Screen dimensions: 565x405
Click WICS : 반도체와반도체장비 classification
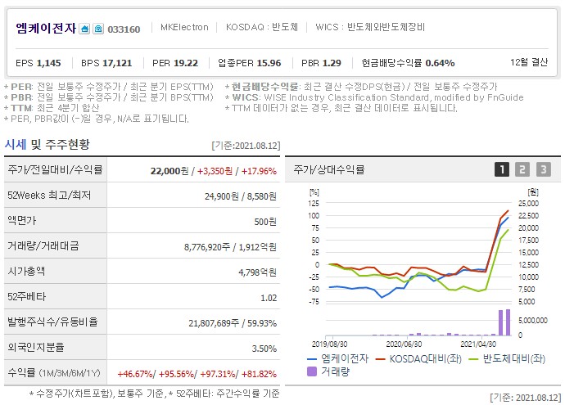point(370,27)
